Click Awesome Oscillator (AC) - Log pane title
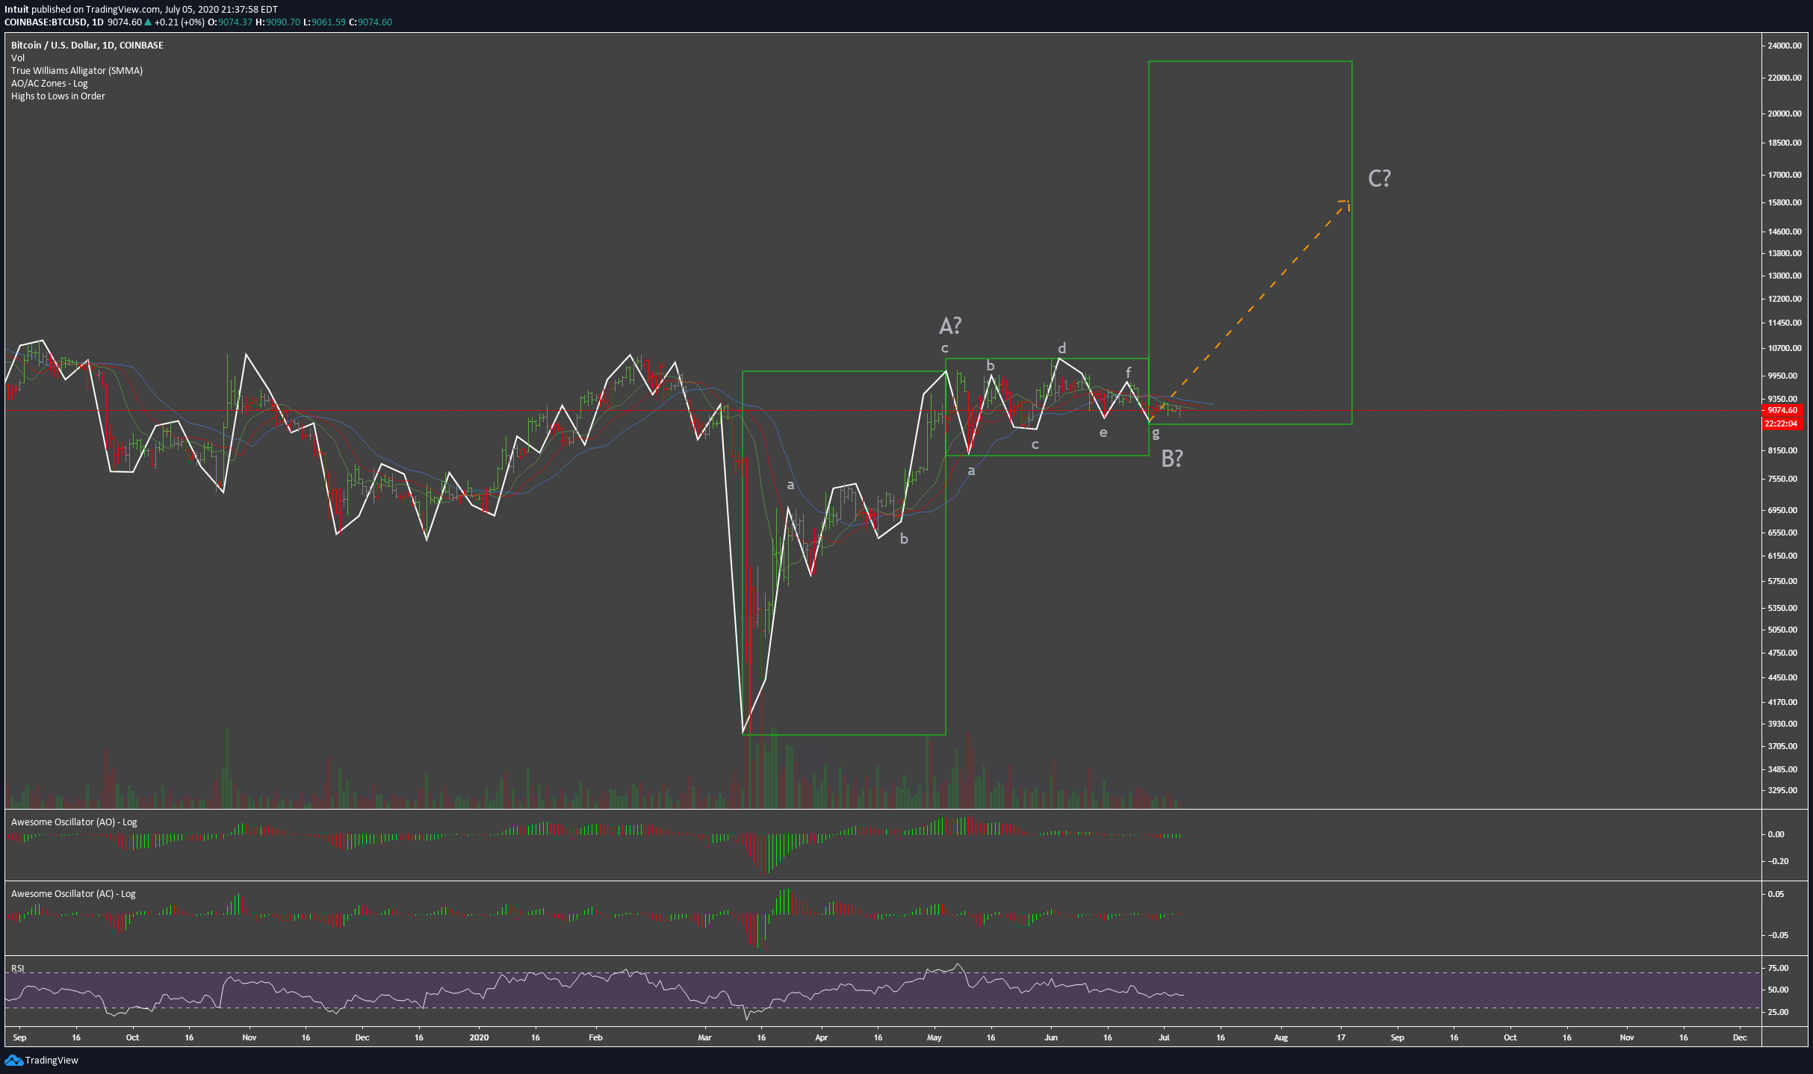1813x1074 pixels. [x=73, y=893]
